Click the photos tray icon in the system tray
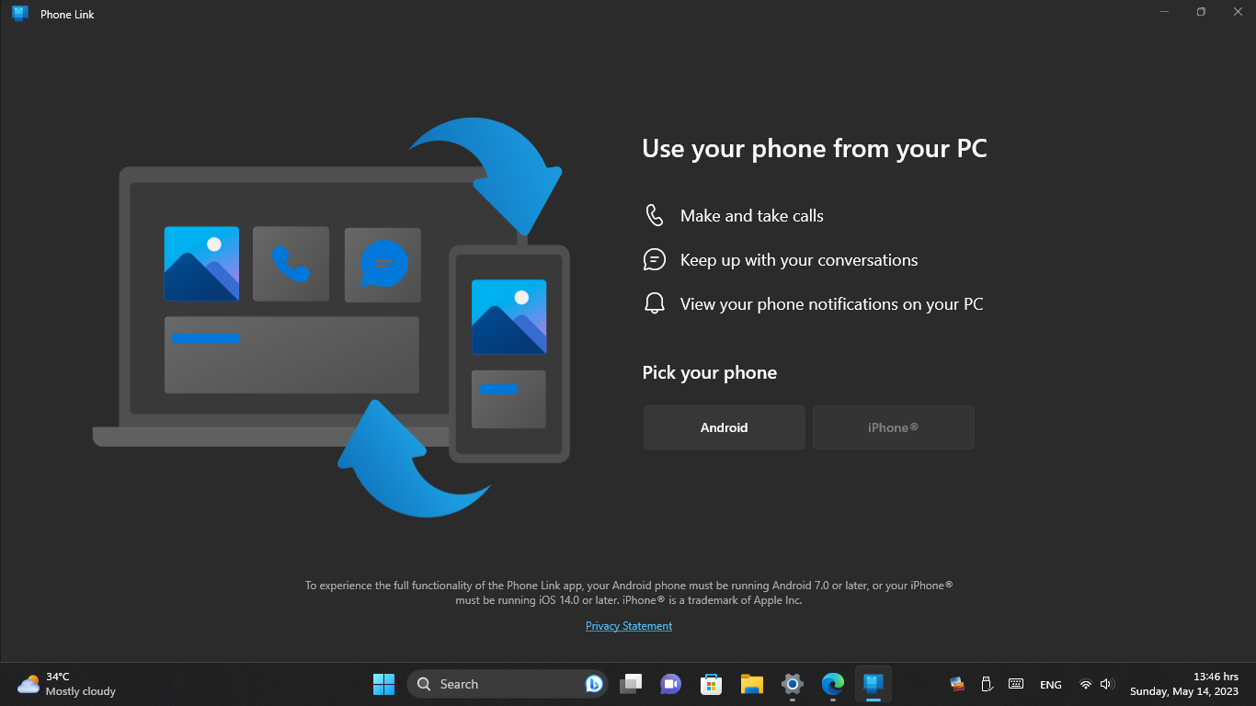1256x706 pixels. click(x=957, y=684)
